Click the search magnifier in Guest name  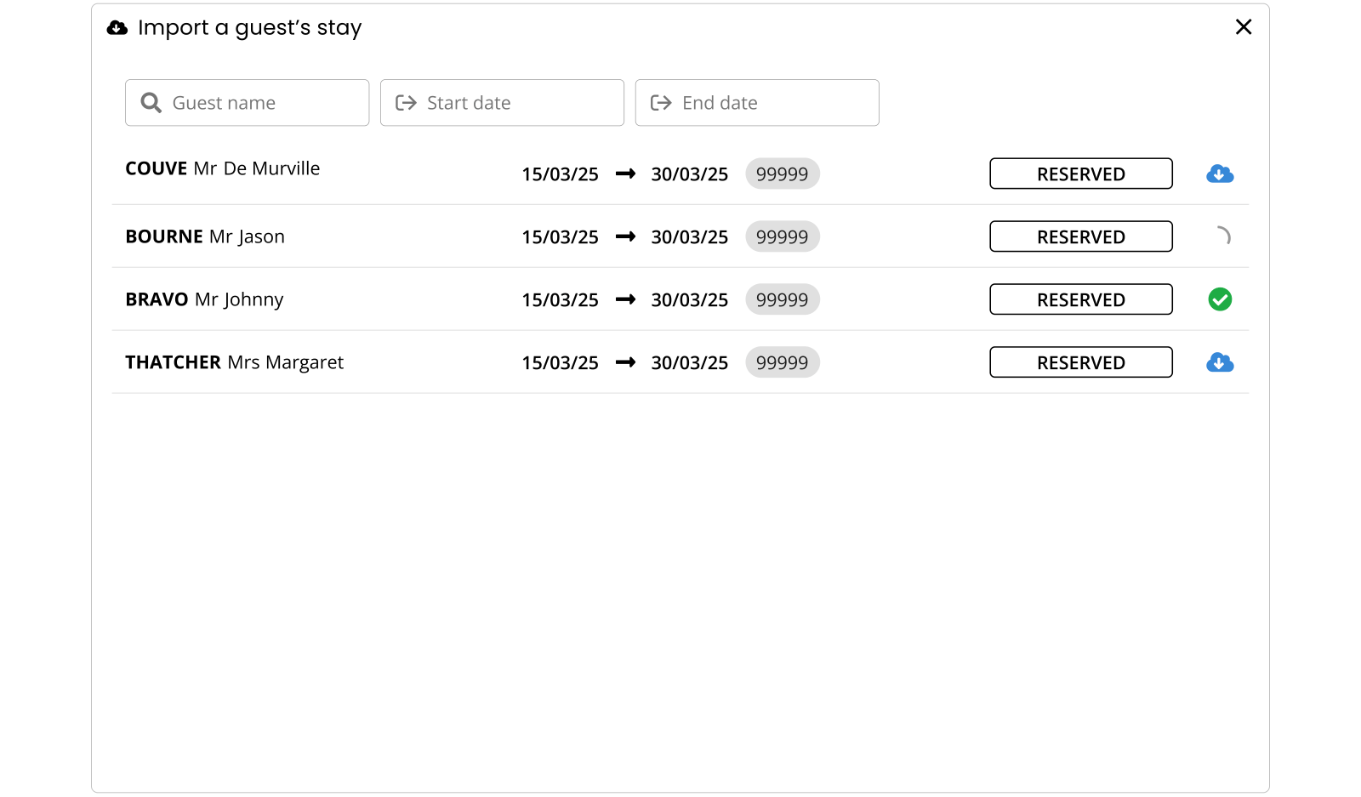tap(151, 103)
